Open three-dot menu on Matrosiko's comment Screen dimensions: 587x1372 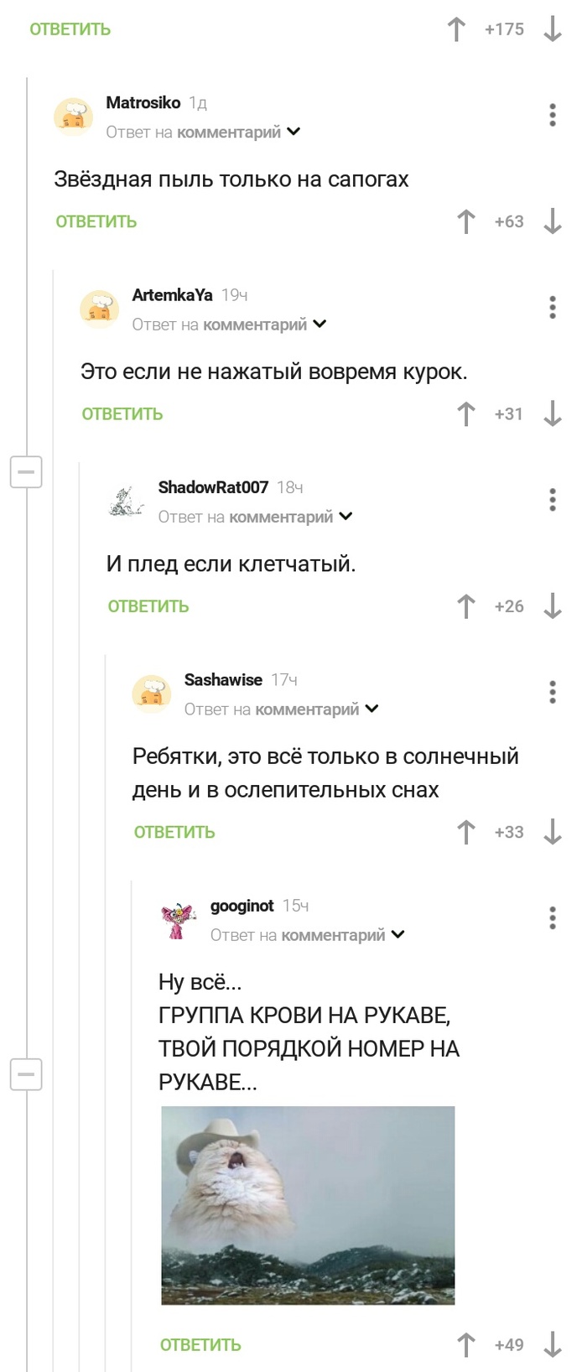click(x=552, y=115)
